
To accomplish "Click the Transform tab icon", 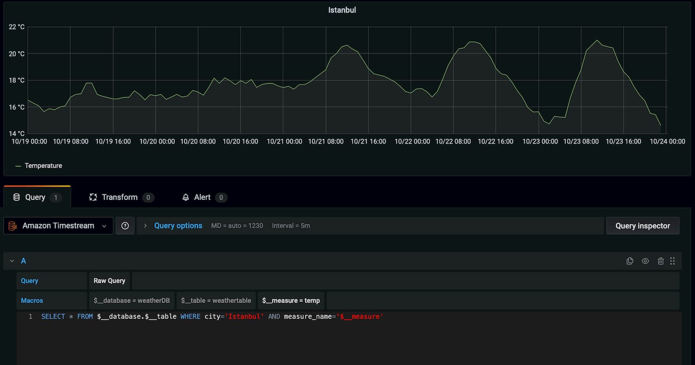I will tap(93, 197).
